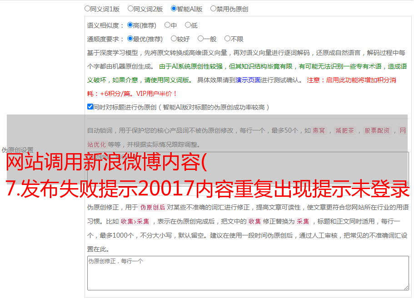414x299 pixels.
Task: Focus the 伪原创修正 text area
Action: (x=248, y=273)
